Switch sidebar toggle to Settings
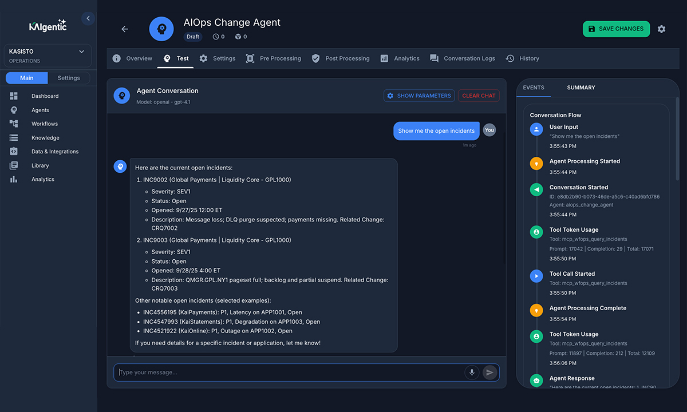The height and width of the screenshot is (412, 687). (69, 78)
